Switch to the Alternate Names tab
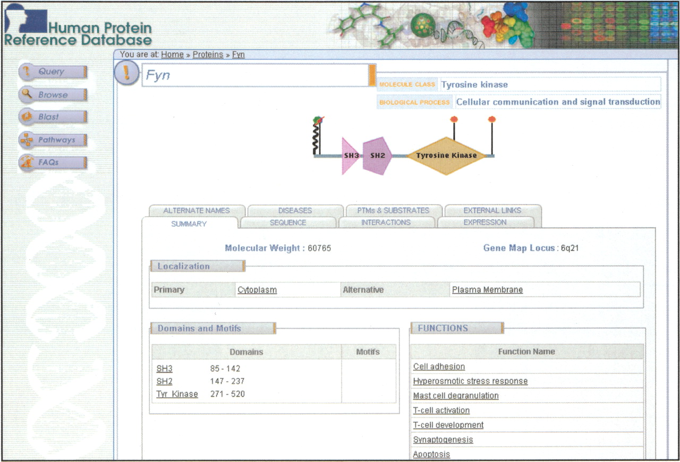Viewport: 680px width, 462px height. click(x=197, y=210)
